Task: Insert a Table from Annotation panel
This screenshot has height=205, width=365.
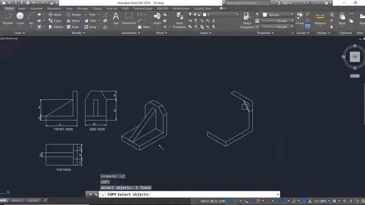Action: (144, 27)
